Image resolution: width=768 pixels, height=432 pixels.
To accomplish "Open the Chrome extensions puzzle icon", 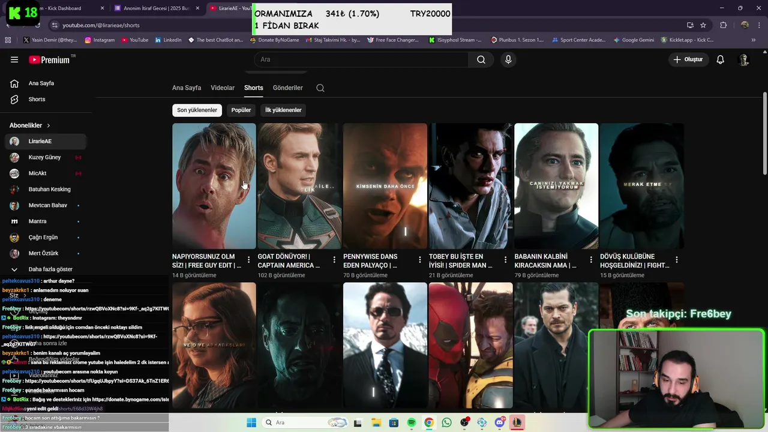I will [724, 25].
